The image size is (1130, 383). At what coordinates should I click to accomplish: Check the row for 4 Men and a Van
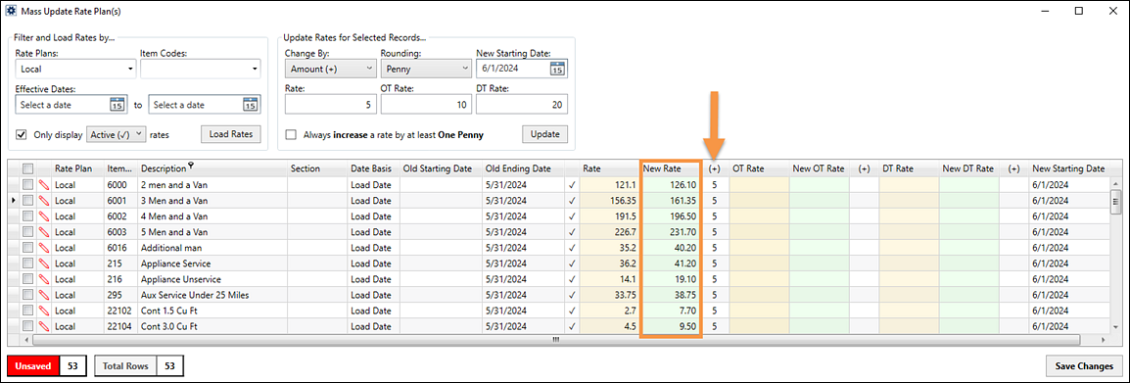pos(27,216)
